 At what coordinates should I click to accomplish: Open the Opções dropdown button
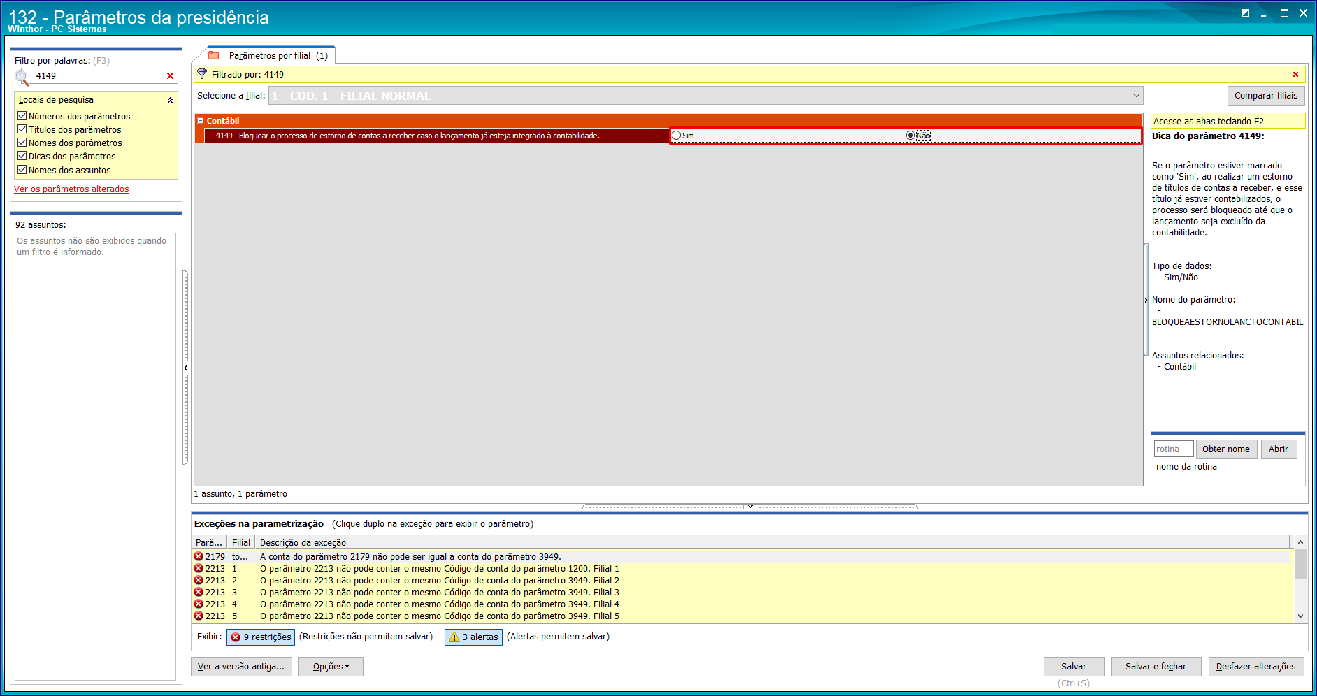point(331,667)
